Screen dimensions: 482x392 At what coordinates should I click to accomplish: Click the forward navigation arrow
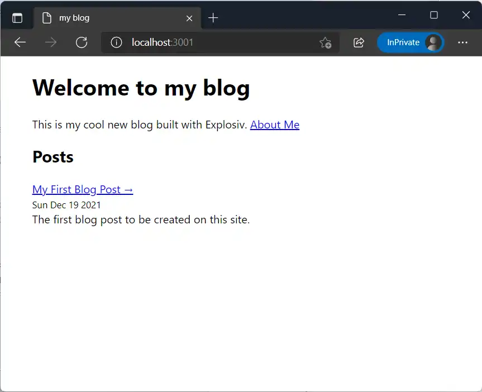click(x=51, y=42)
